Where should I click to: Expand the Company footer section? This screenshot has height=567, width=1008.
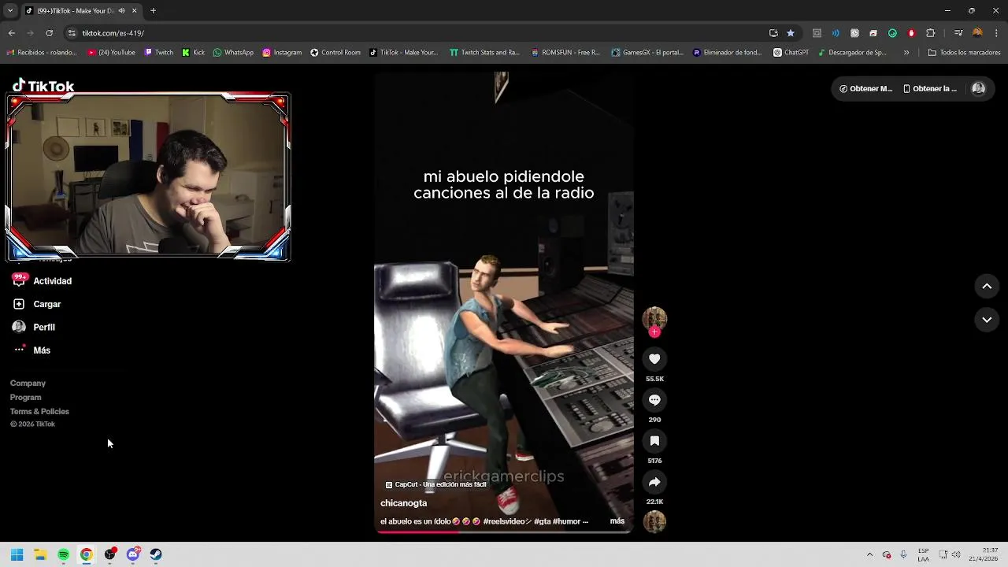tap(28, 384)
